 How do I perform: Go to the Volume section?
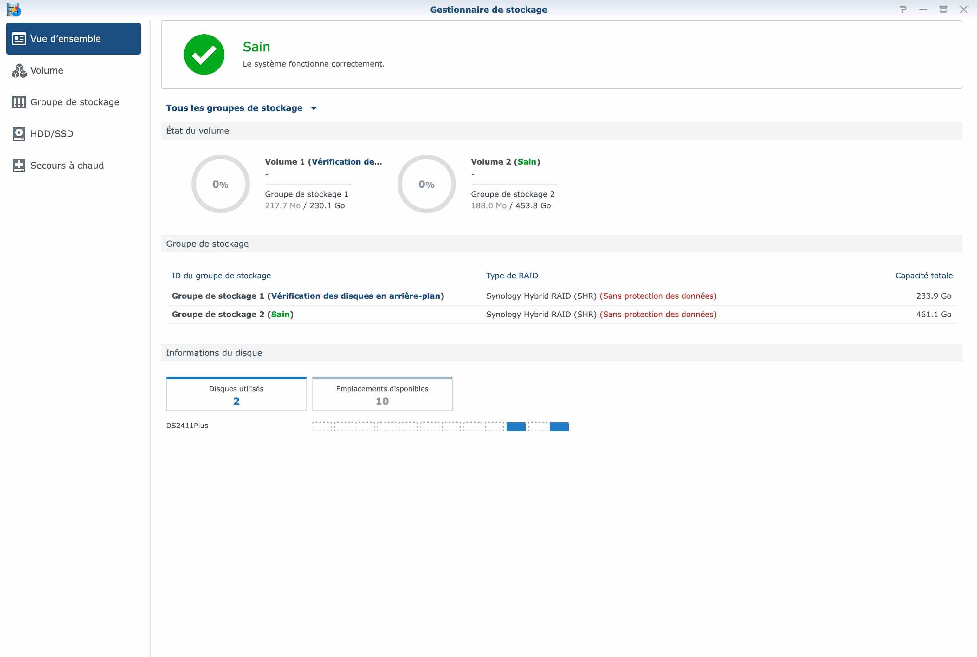point(73,70)
